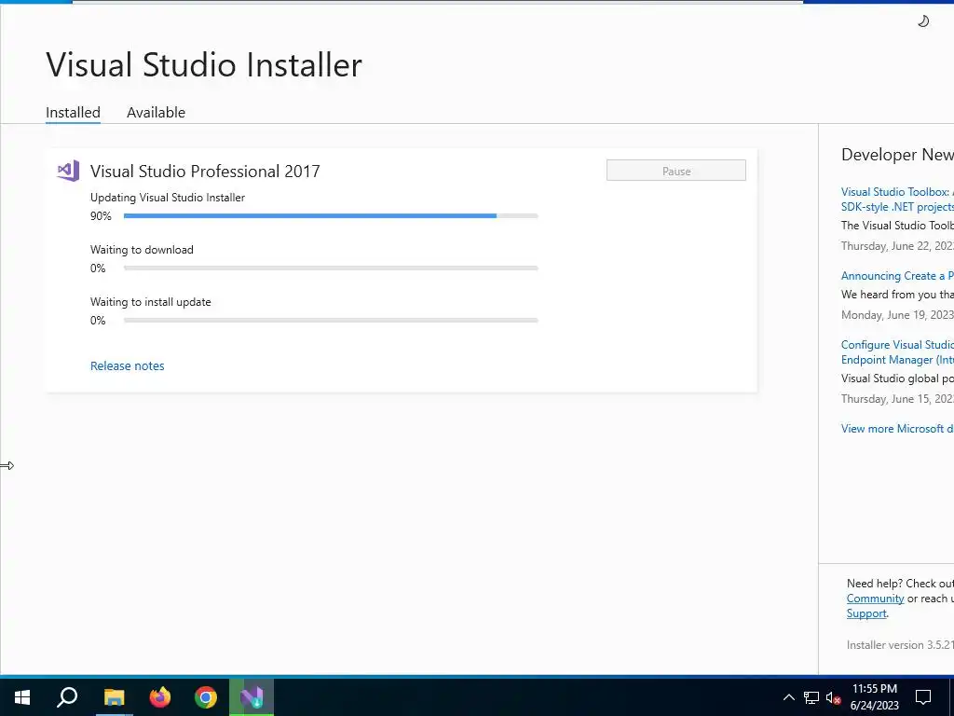Viewport: 954px width, 716px height.
Task: Open network status tray icon
Action: (811, 697)
